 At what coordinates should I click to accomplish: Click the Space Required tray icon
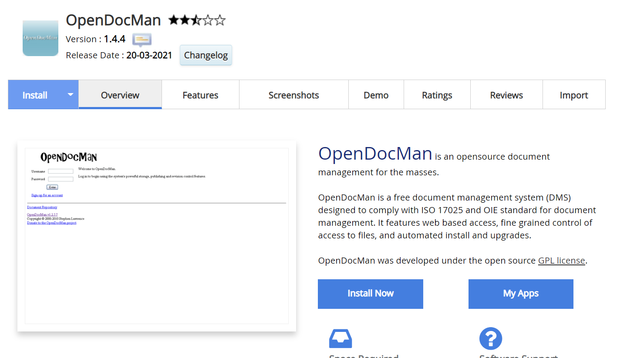pos(341,338)
